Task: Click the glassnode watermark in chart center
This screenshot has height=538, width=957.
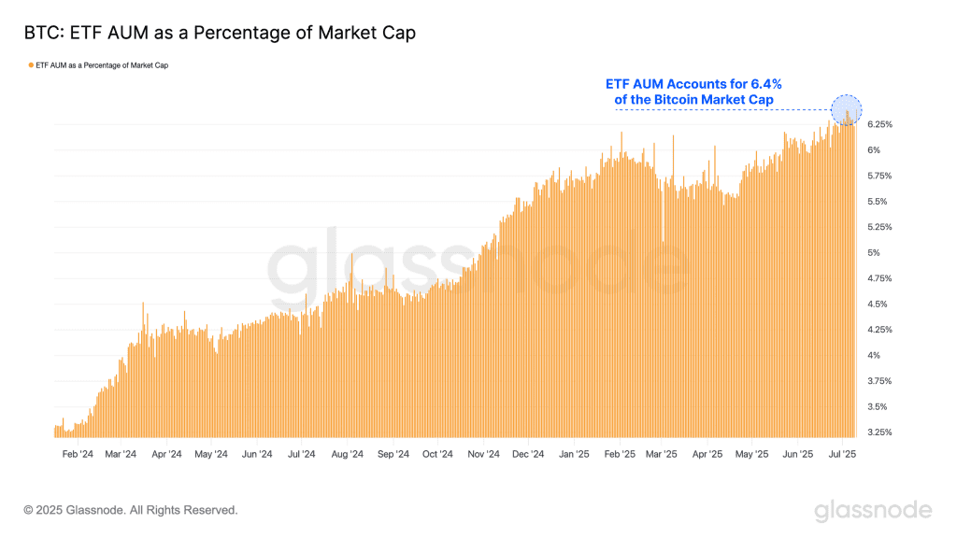Action: 478,266
